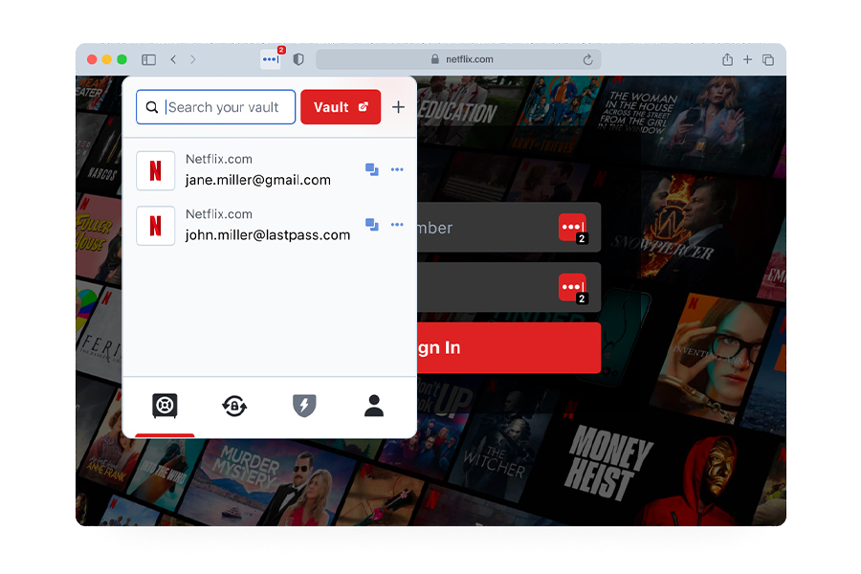Open the Vault button
Image resolution: width=861 pixels, height=574 pixels.
(x=341, y=107)
